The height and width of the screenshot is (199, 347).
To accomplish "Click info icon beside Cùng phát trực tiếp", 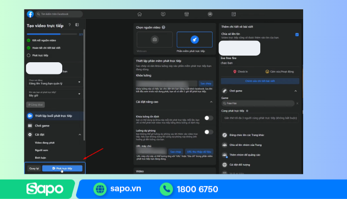I will click(247, 111).
